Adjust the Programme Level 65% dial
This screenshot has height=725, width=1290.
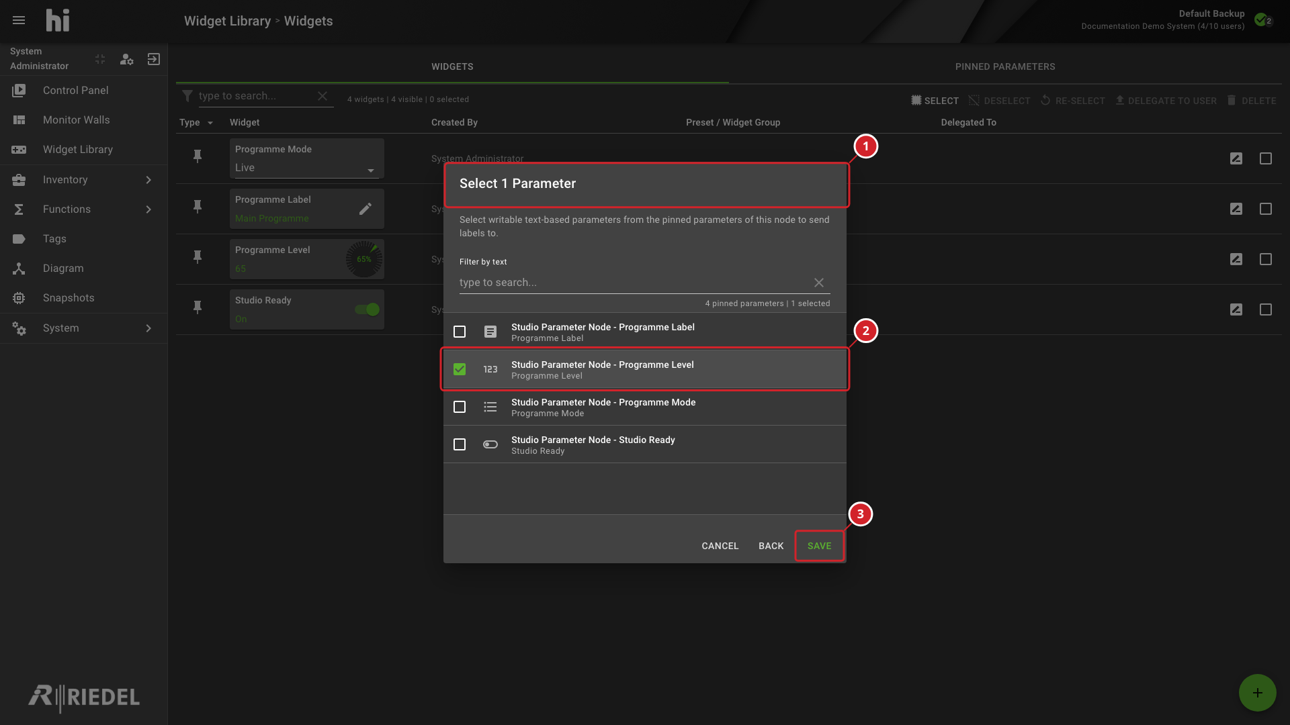[x=364, y=259]
